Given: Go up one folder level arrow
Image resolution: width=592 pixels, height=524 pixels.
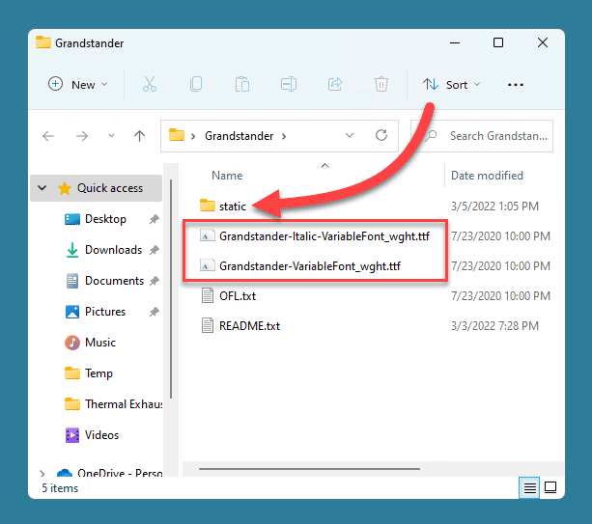Looking at the screenshot, I should click(x=139, y=136).
